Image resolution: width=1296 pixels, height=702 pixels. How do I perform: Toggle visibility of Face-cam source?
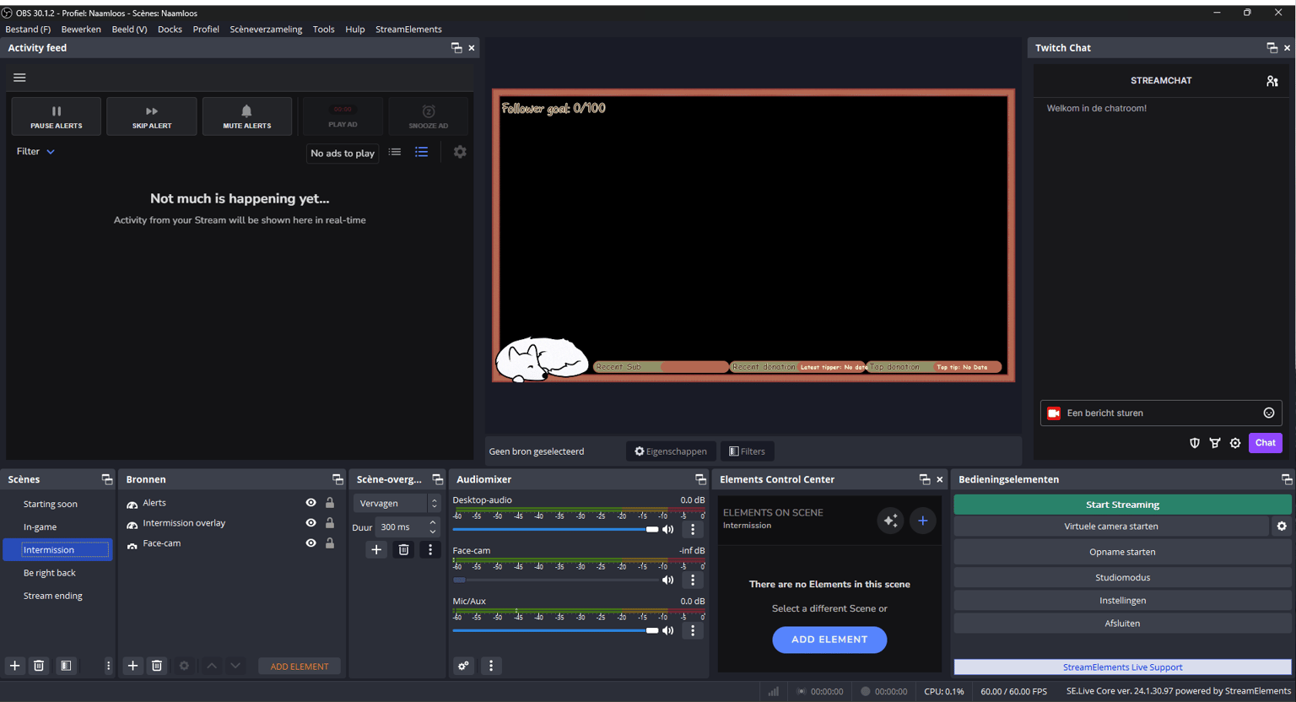coord(310,543)
